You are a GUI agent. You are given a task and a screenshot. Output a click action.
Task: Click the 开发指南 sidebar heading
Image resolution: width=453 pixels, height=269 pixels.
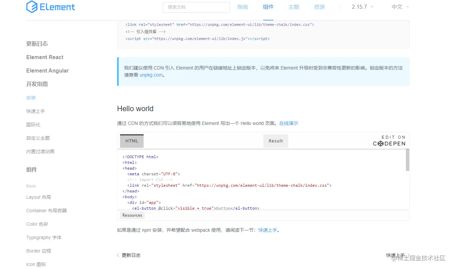tap(37, 84)
